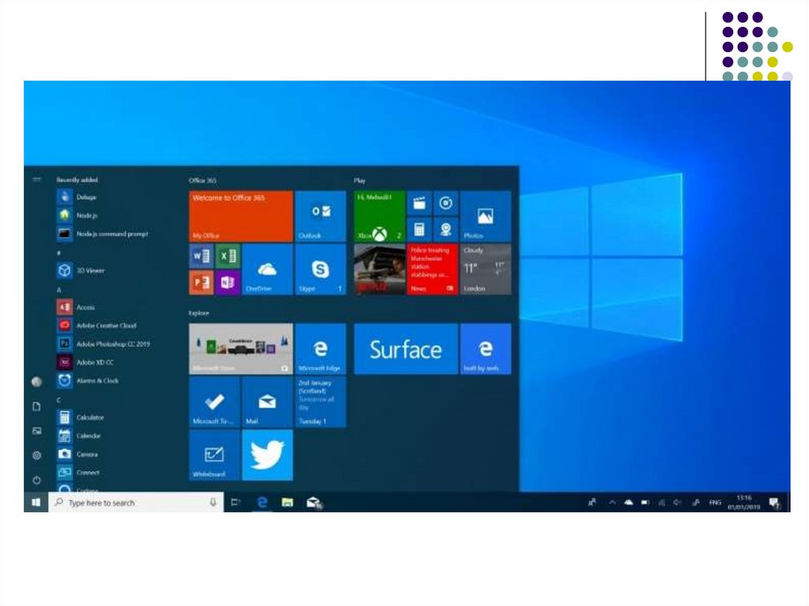Viewport: 809px width, 606px height.
Task: Open Camera from the app list
Action: click(77, 454)
